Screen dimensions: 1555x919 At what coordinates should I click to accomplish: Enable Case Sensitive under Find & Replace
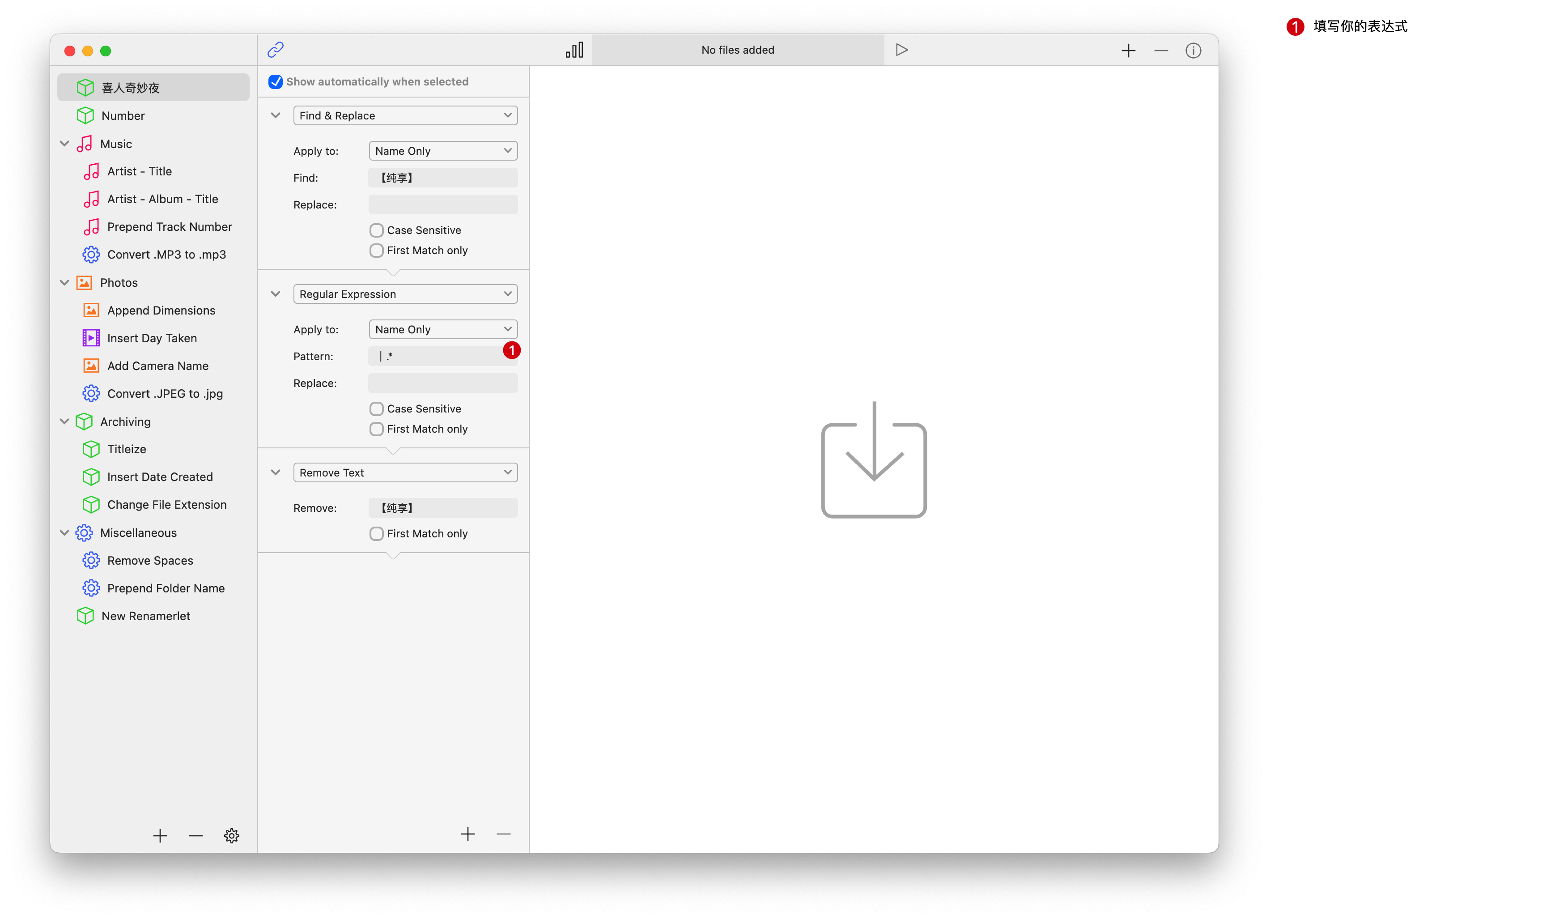point(376,230)
